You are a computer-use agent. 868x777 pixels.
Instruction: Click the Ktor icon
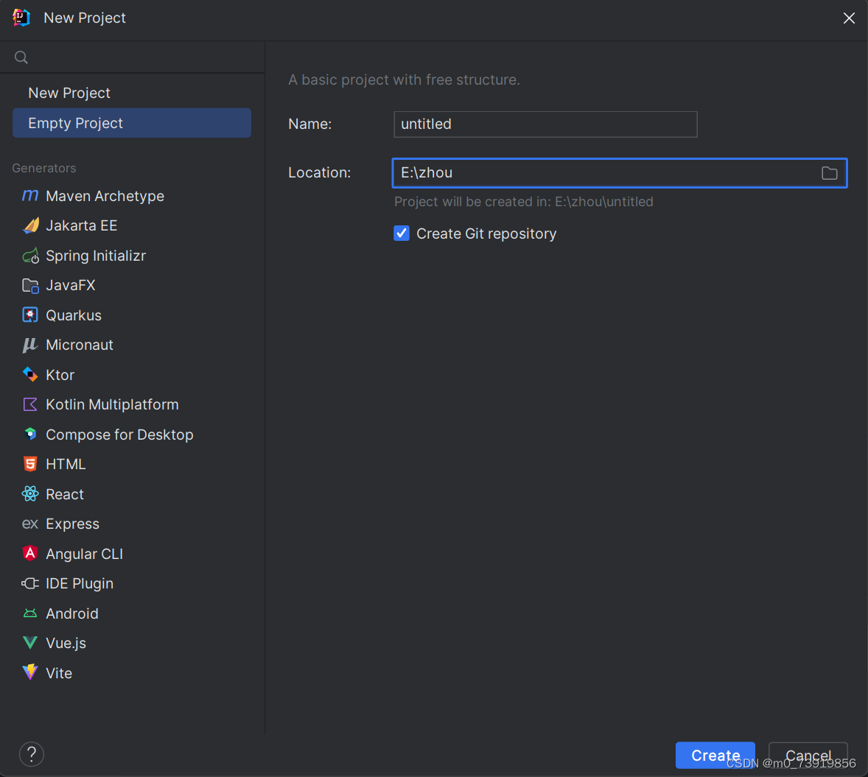30,375
